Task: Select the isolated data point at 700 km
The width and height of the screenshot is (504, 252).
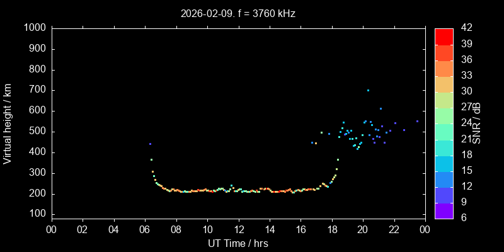Action: [x=368, y=90]
